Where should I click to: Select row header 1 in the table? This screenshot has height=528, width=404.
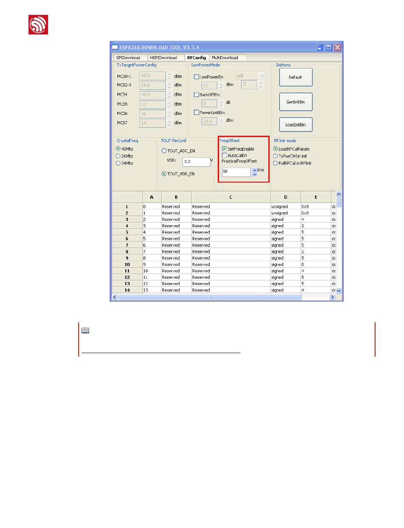127,206
